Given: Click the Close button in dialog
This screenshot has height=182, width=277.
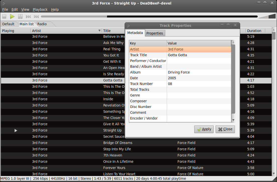Looking at the screenshot, I should click(x=225, y=129).
